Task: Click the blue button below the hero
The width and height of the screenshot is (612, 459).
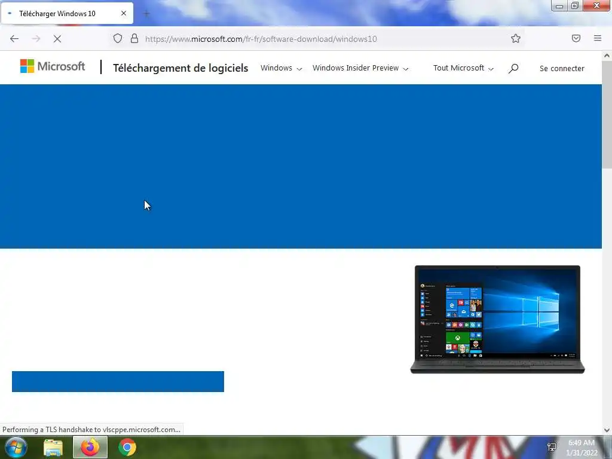Action: (118, 381)
